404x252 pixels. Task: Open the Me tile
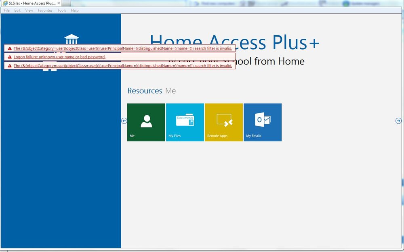146,122
